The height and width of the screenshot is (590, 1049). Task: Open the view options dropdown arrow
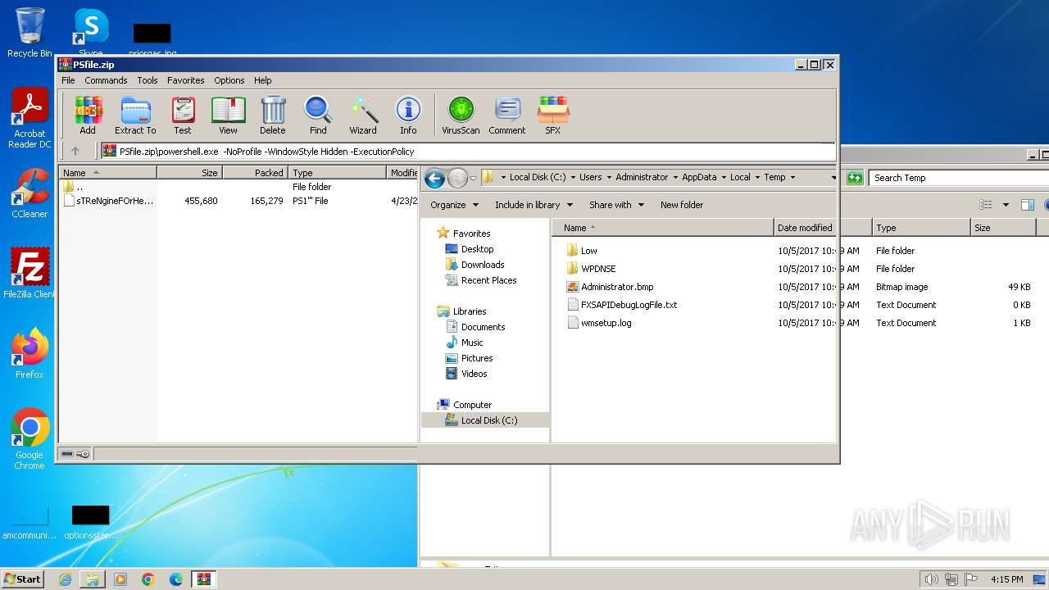[x=1005, y=205]
